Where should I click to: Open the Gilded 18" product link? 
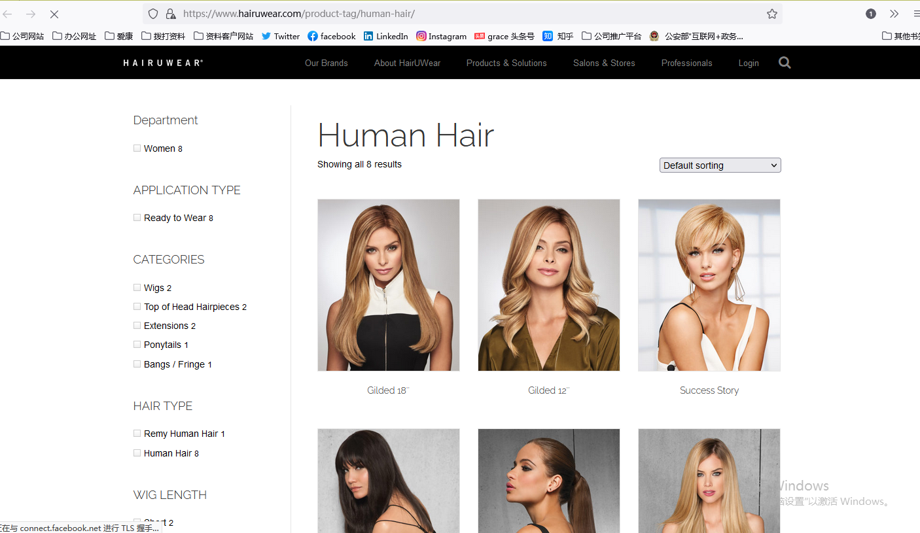tap(388, 390)
